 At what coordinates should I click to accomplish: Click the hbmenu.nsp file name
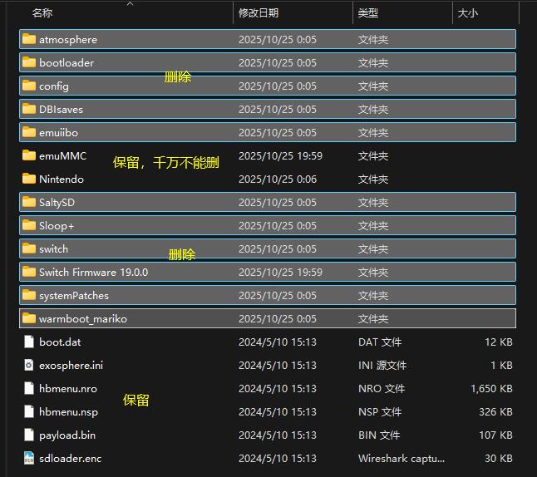click(68, 411)
